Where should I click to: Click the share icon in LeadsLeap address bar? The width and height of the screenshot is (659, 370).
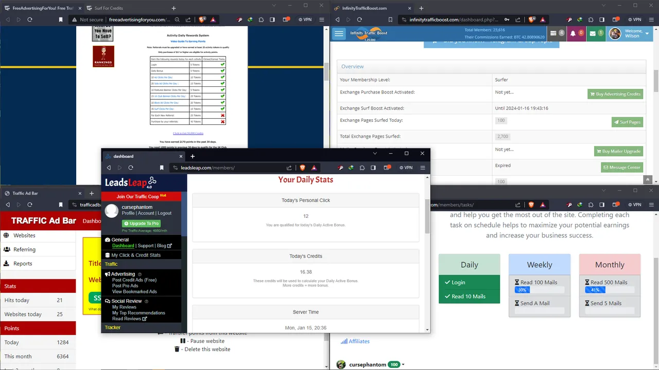[x=289, y=168]
